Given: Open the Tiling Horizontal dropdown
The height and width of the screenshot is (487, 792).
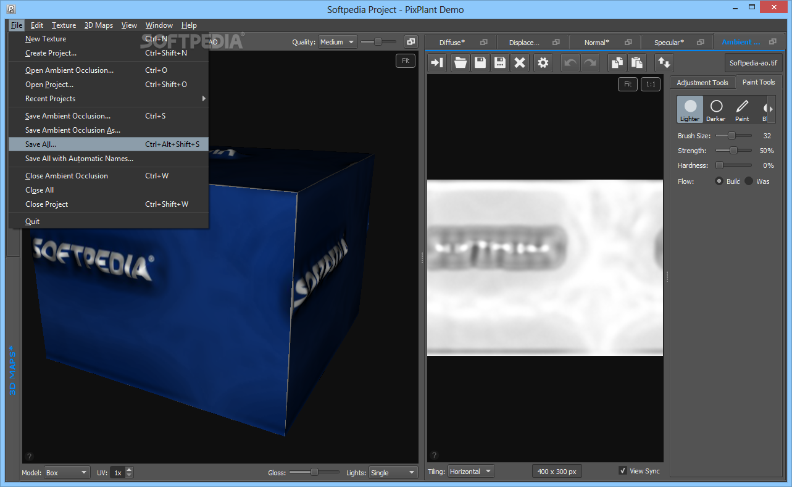Looking at the screenshot, I should click(471, 472).
